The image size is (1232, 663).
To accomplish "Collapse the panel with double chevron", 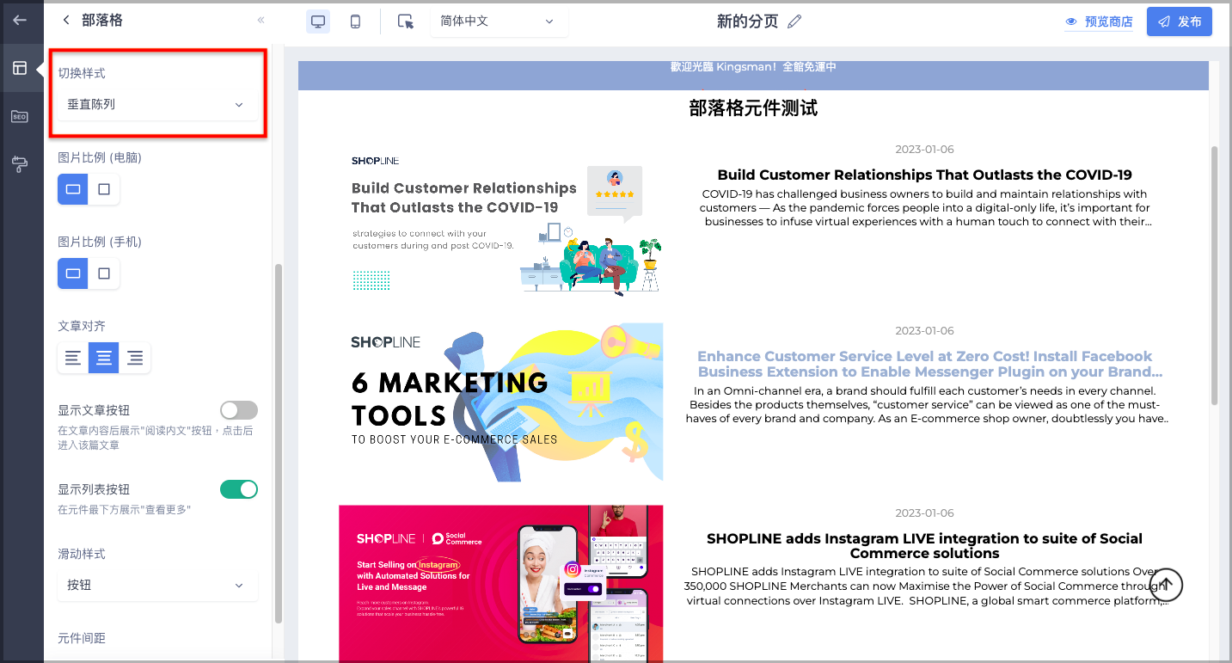I will 261,20.
